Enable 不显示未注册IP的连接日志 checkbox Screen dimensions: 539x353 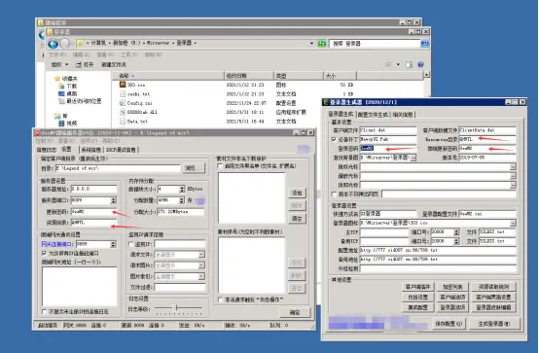(44, 311)
